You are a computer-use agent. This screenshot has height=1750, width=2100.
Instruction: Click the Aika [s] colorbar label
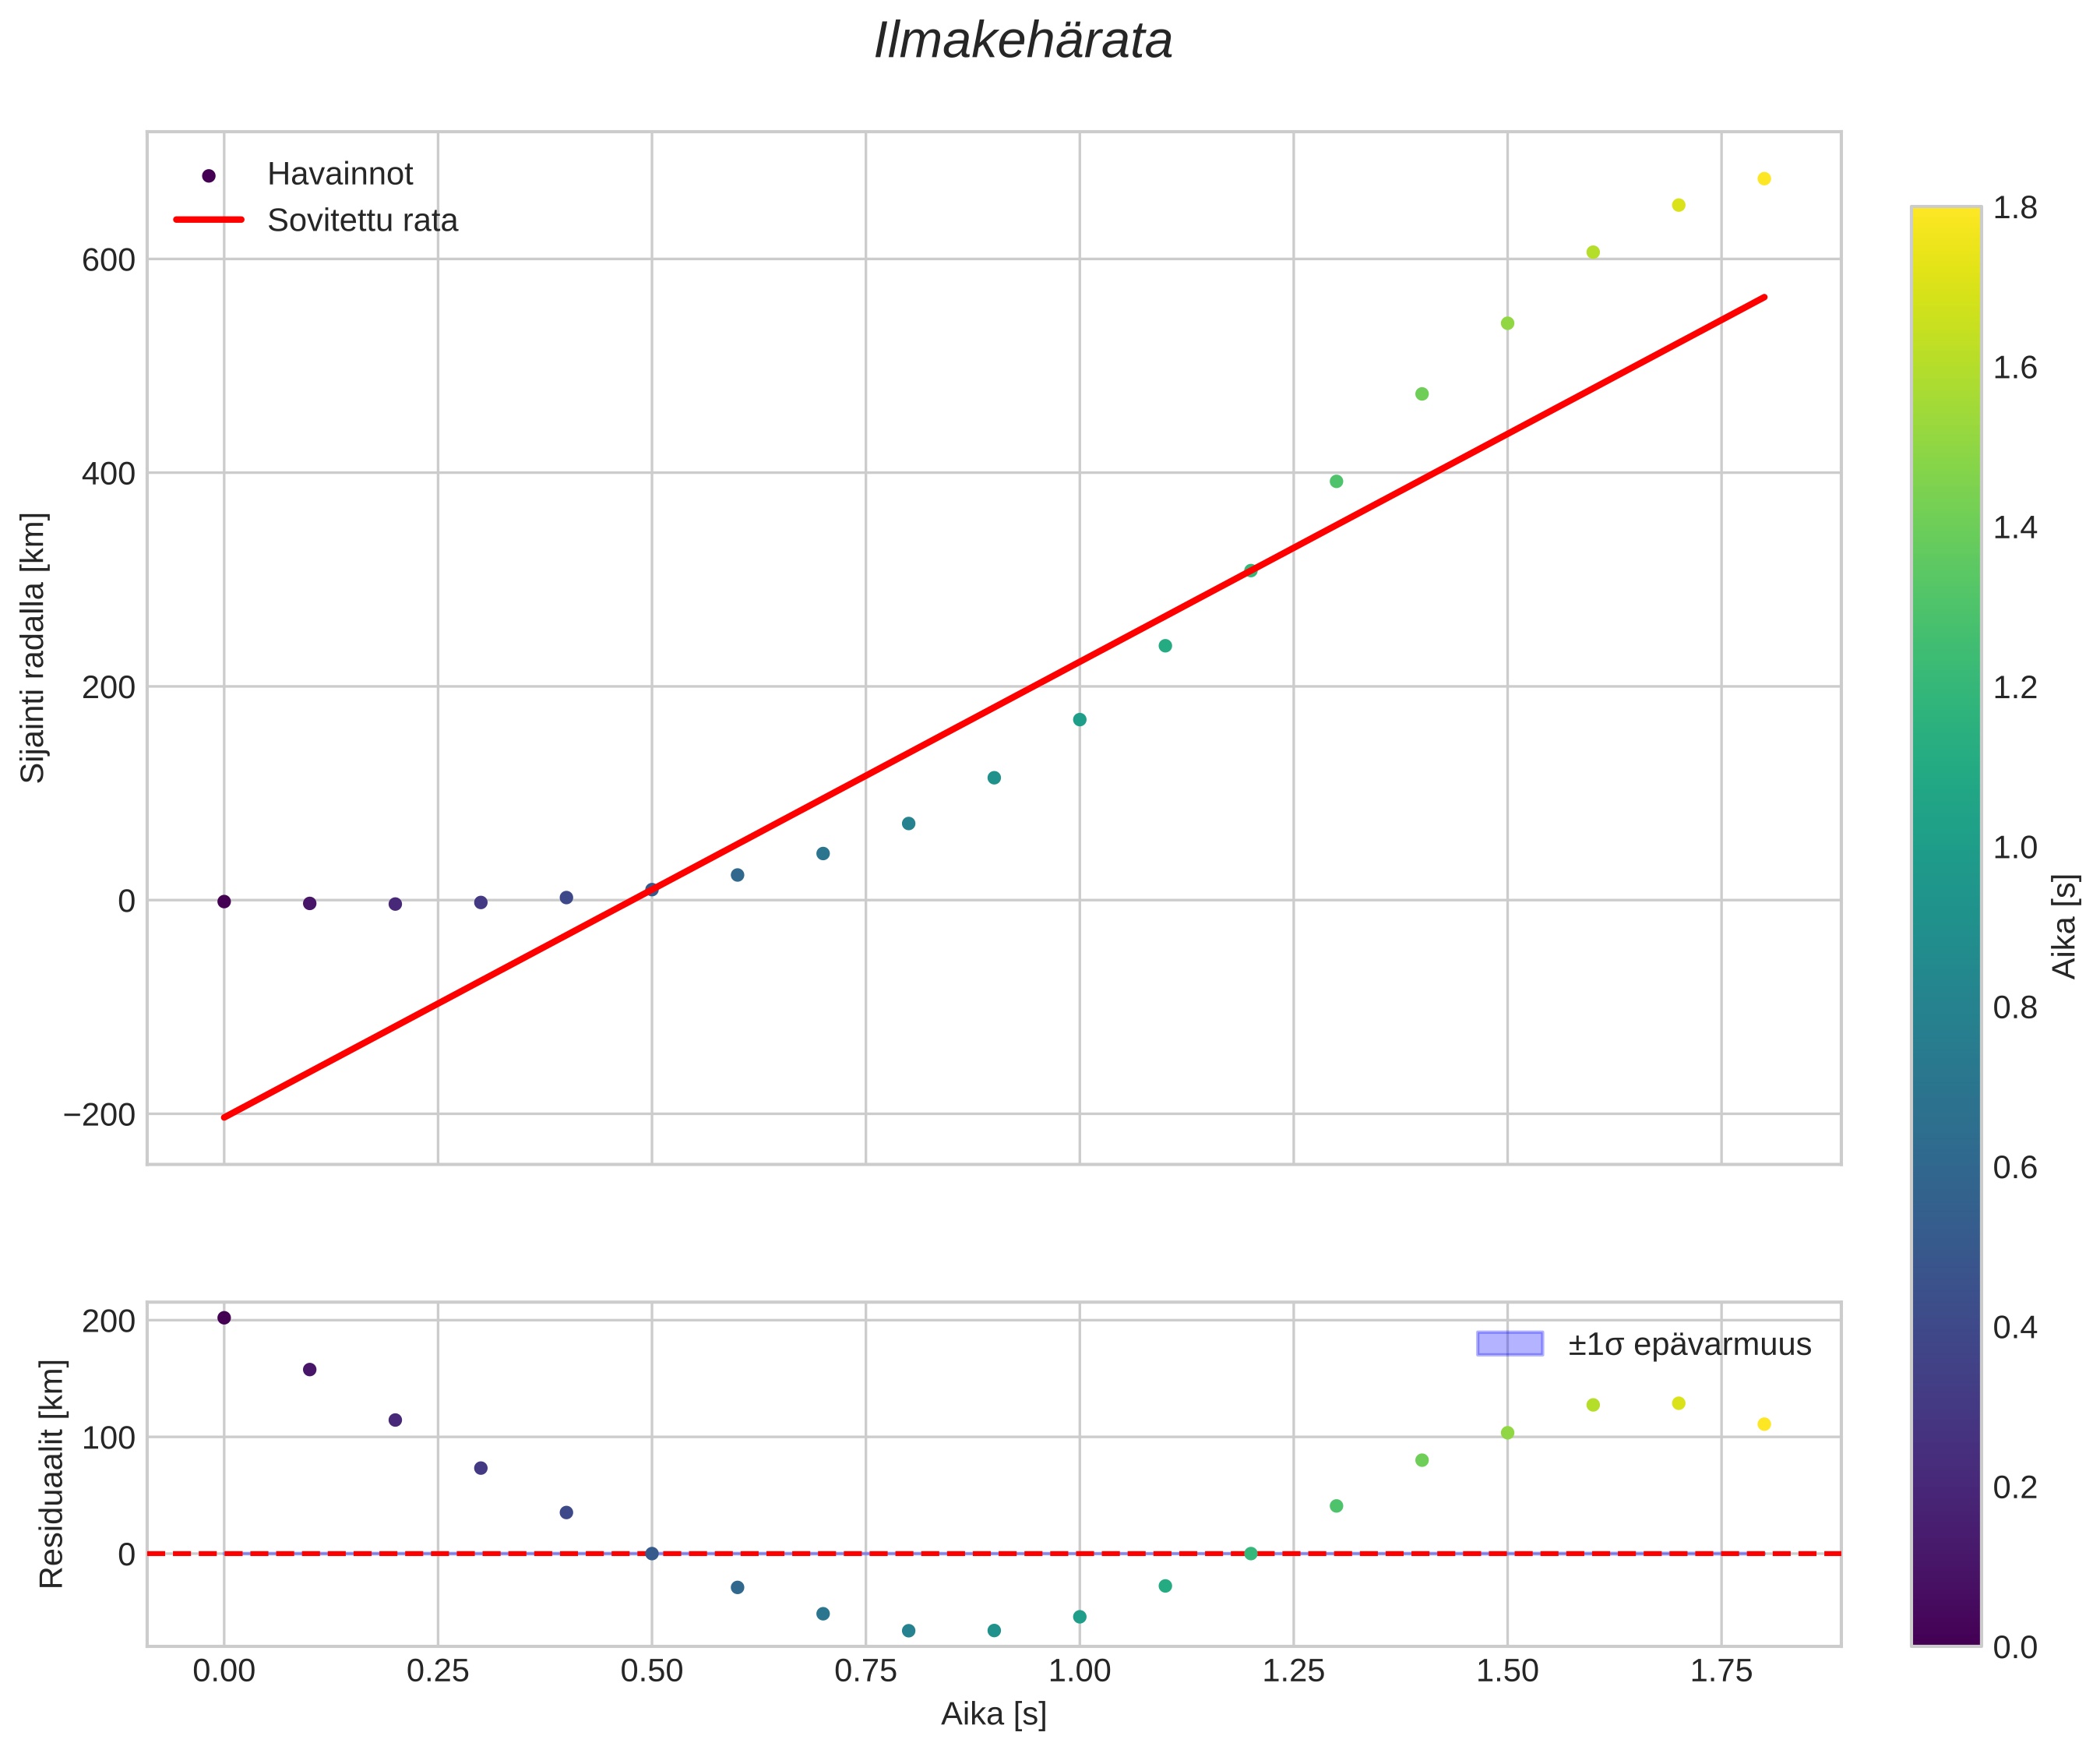point(2066,926)
